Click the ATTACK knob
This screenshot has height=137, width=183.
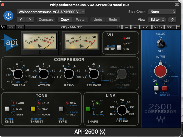tap(44, 74)
